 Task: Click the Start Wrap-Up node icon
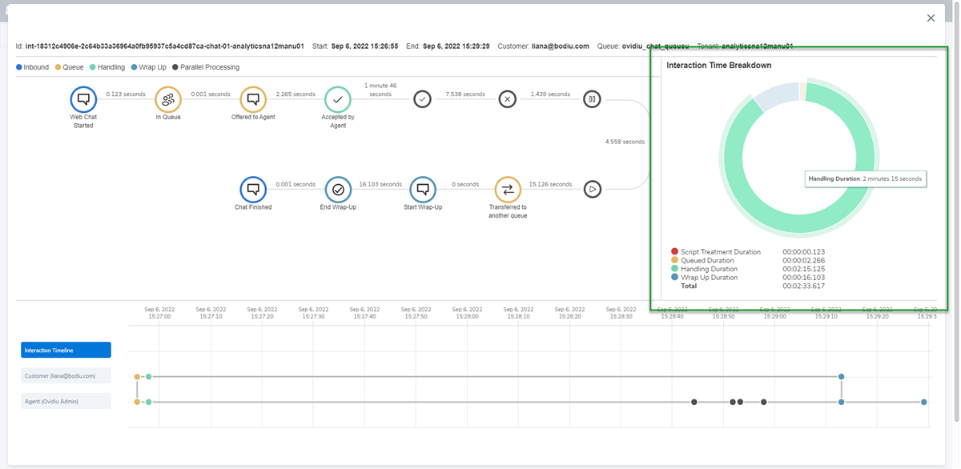(x=423, y=190)
